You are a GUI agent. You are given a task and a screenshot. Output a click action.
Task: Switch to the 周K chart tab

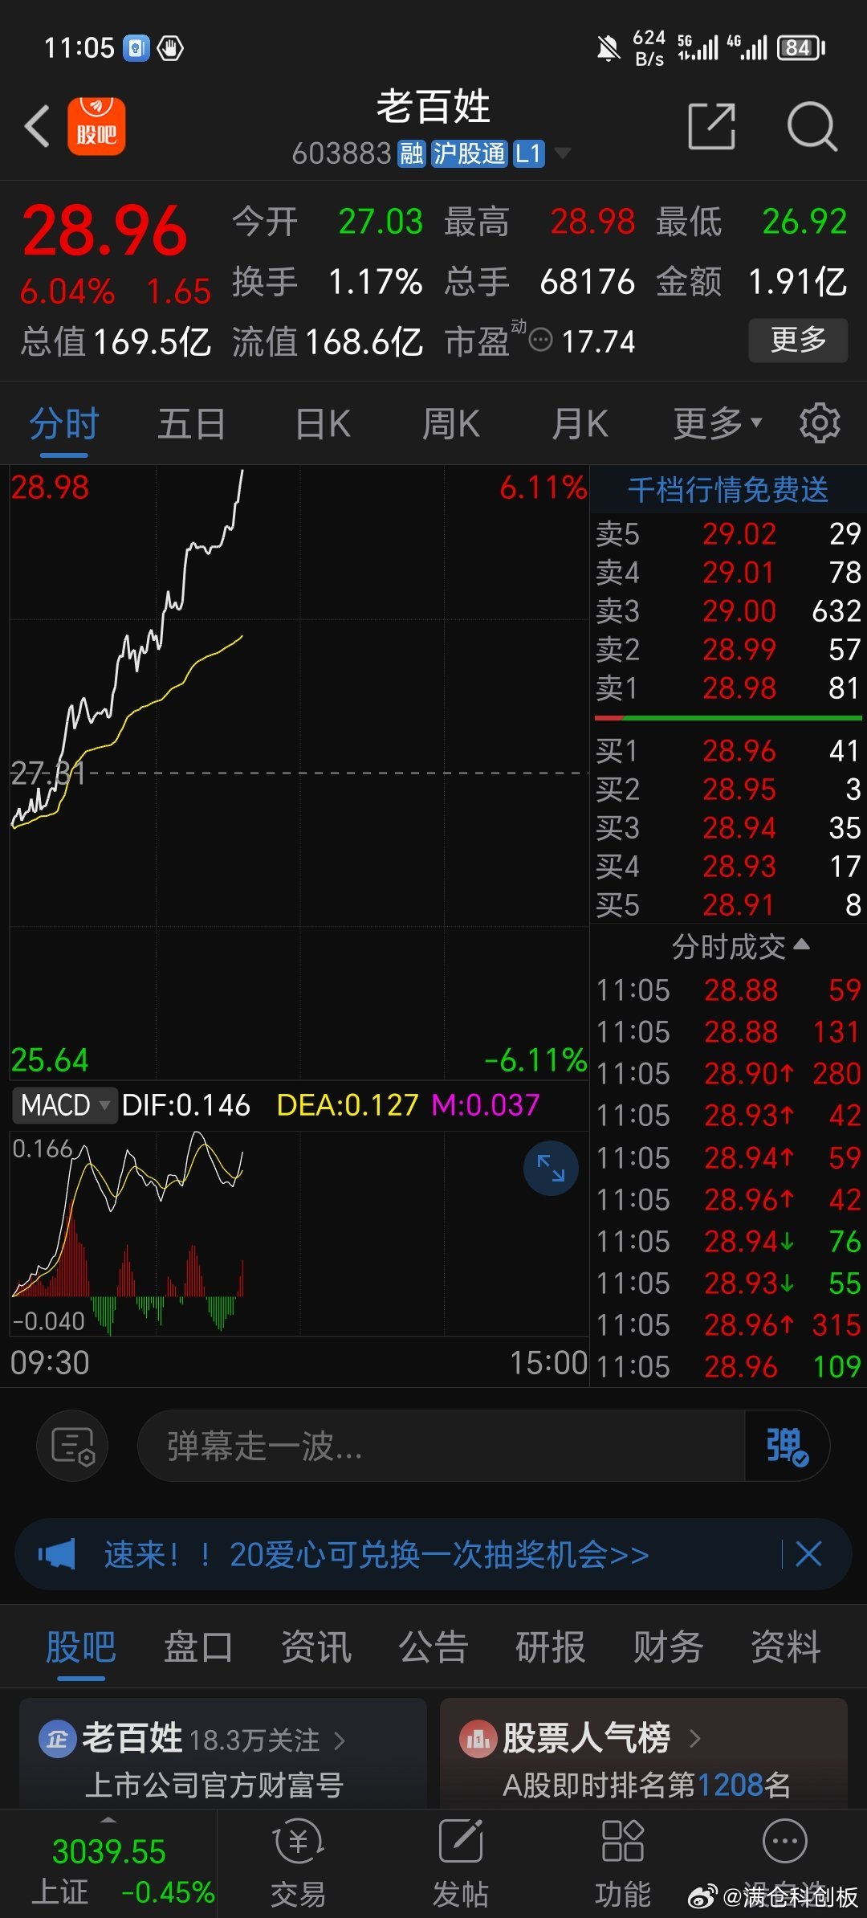(451, 423)
